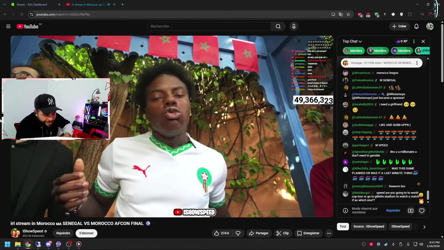Open @StreamElements chat username
This screenshot has width=444, height=250.
tap(364, 94)
